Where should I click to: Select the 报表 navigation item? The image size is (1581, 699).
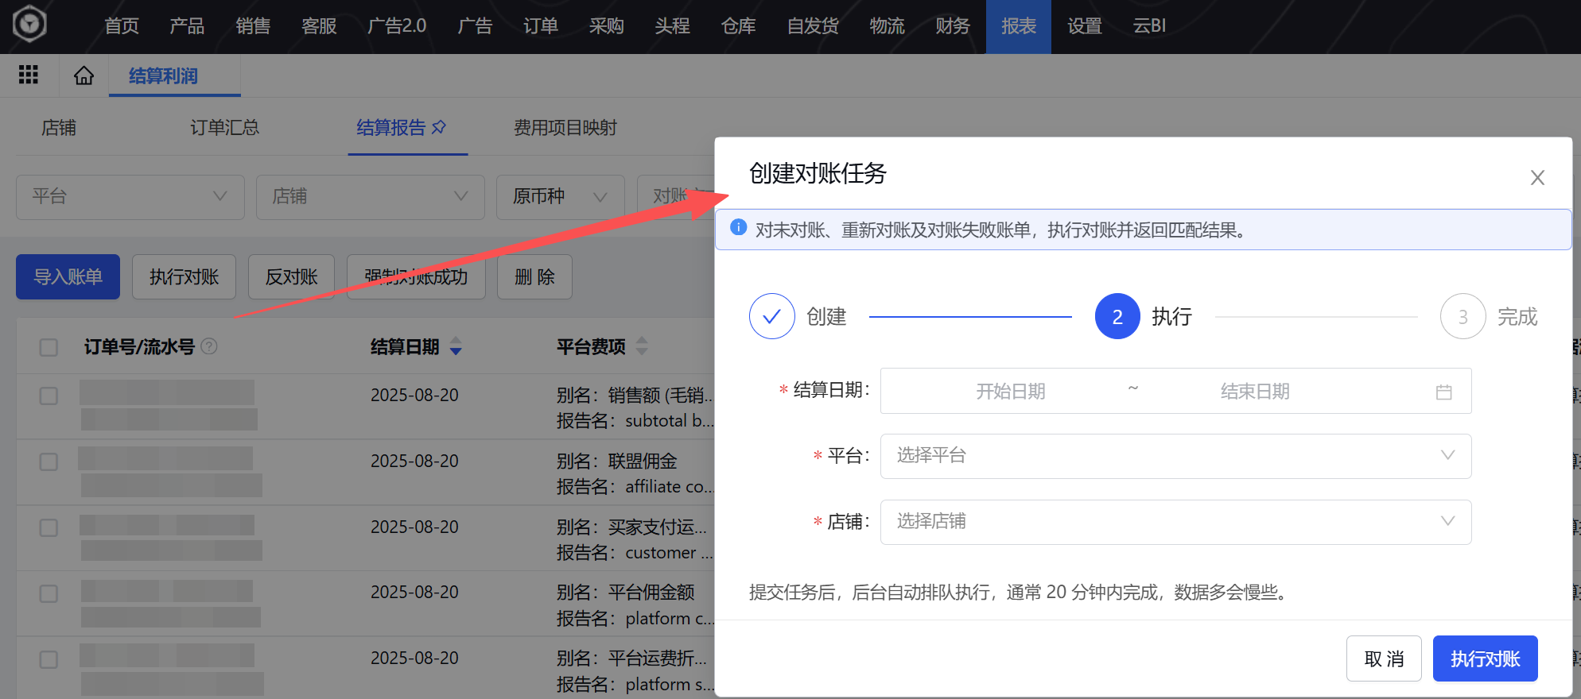point(1019,26)
